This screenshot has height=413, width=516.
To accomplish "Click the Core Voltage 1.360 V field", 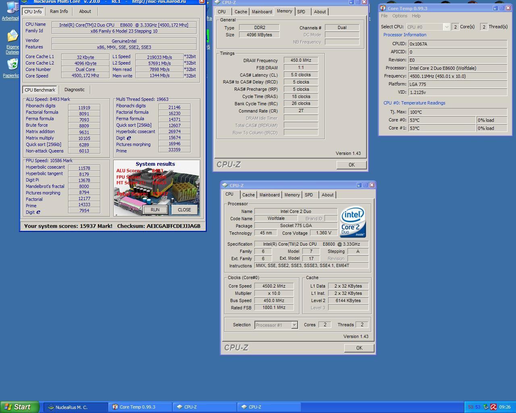I will pos(324,233).
